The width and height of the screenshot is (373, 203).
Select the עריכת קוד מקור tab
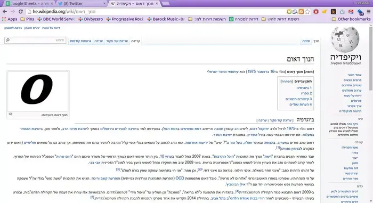[x=117, y=41]
